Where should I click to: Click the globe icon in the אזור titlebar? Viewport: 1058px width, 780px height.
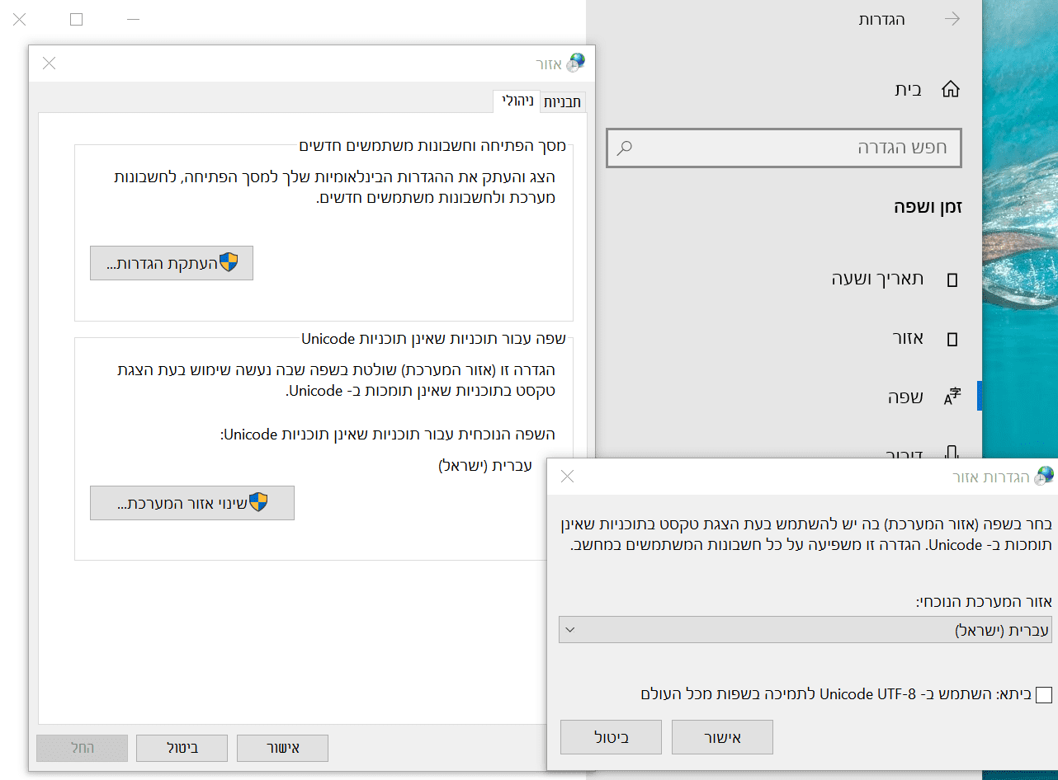pos(576,61)
